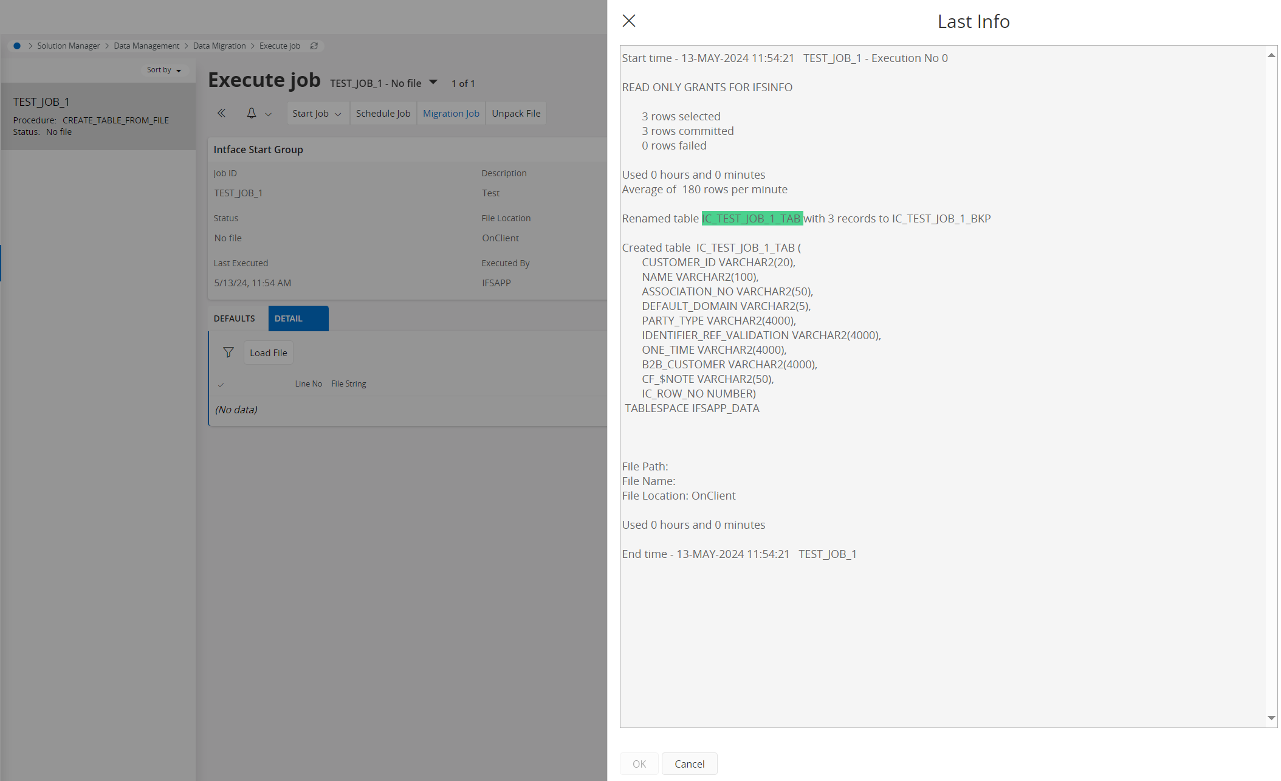Screen dimensions: 1281x781
Task: Click the Load File button
Action: (x=268, y=353)
